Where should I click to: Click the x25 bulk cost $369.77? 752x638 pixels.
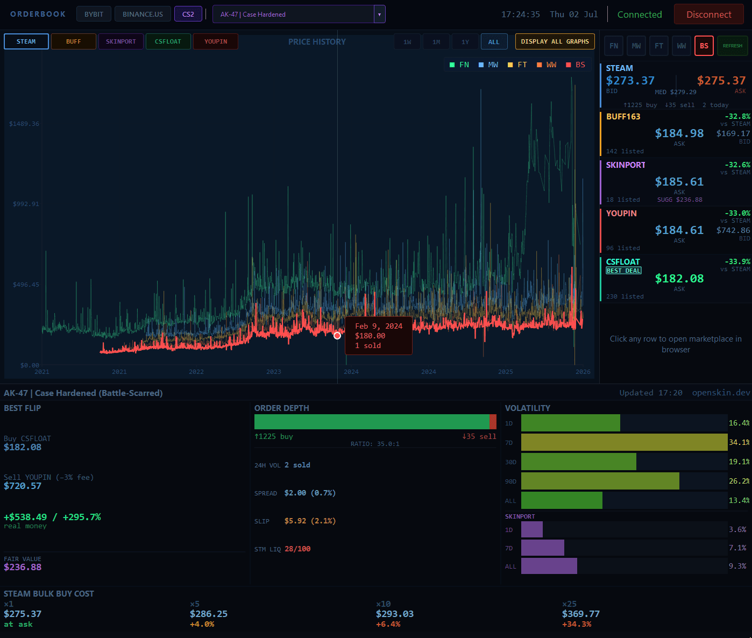581,614
